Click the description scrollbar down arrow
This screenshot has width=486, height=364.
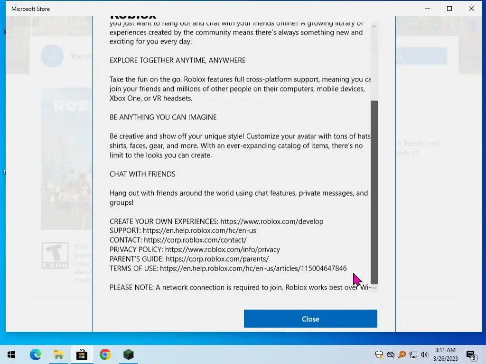[x=374, y=288]
